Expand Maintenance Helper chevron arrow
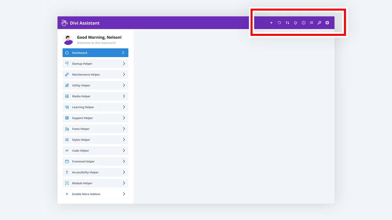 click(124, 75)
